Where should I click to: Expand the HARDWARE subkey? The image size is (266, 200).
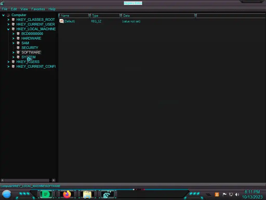click(x=13, y=39)
